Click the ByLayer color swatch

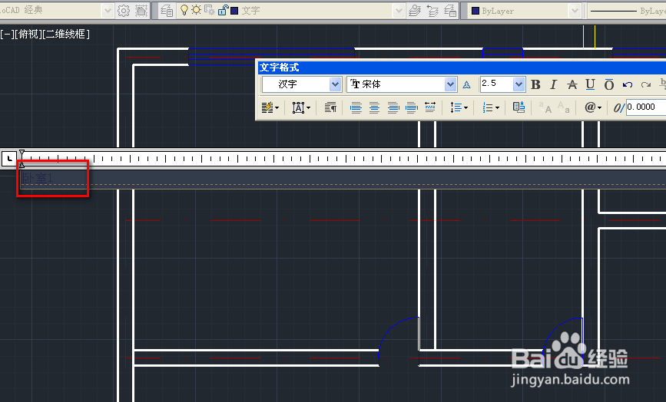(475, 11)
